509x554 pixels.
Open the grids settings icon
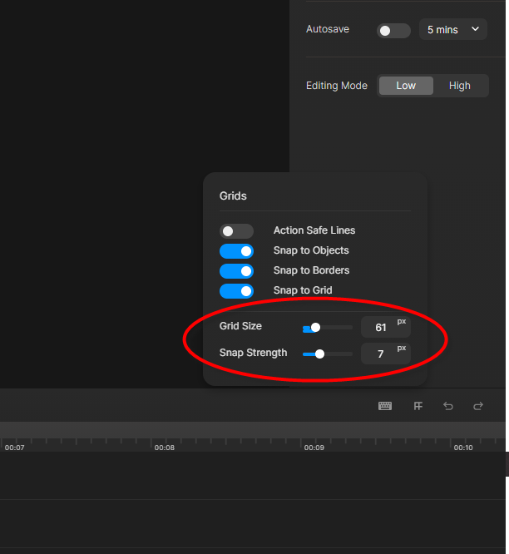tap(418, 406)
